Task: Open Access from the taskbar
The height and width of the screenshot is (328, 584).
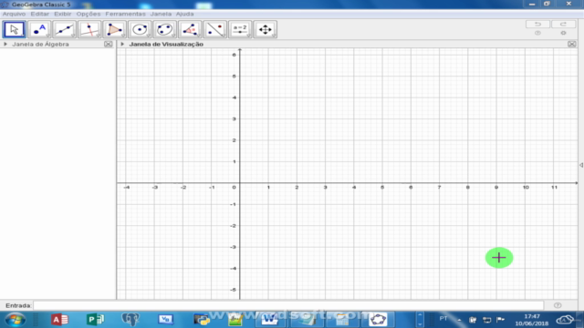Action: click(59, 320)
